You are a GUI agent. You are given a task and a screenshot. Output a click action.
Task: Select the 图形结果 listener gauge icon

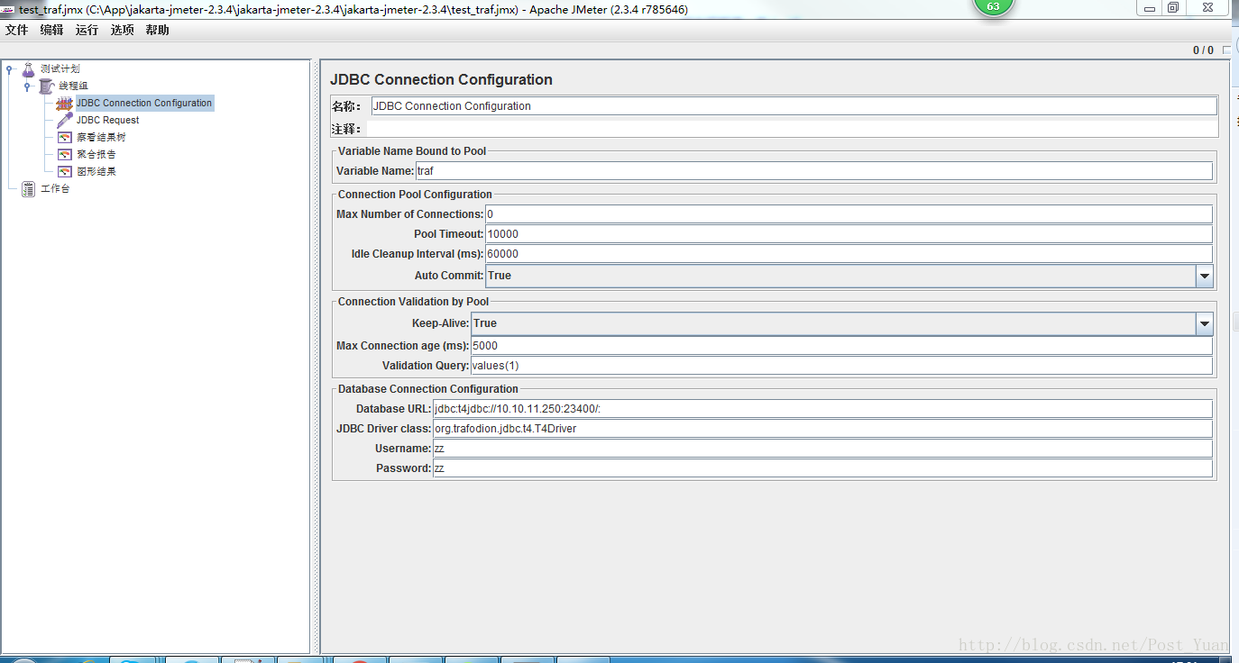coord(64,171)
